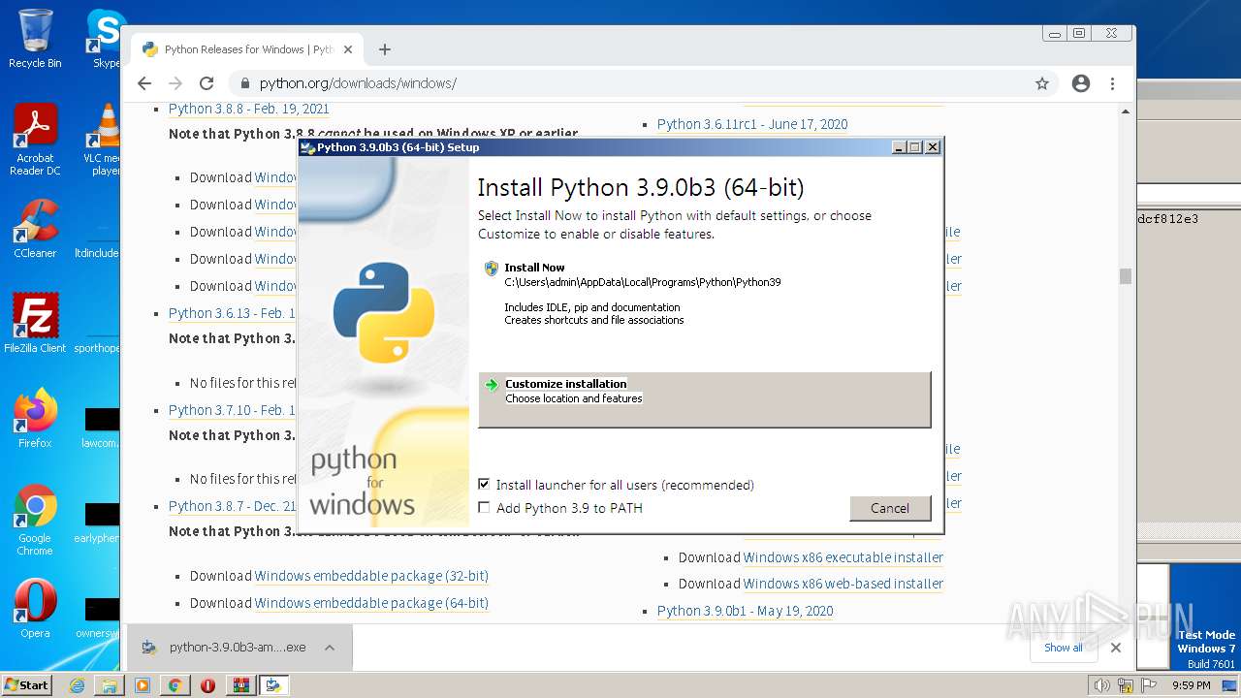
Task: Click Show all downloads
Action: [1063, 648]
